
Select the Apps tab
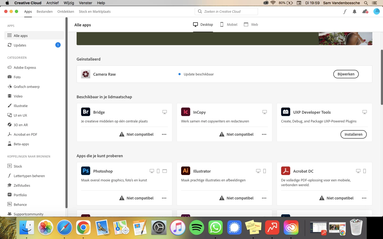(x=28, y=11)
